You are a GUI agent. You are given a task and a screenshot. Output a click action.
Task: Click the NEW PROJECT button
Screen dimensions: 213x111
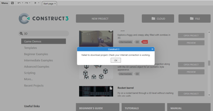[100, 19]
